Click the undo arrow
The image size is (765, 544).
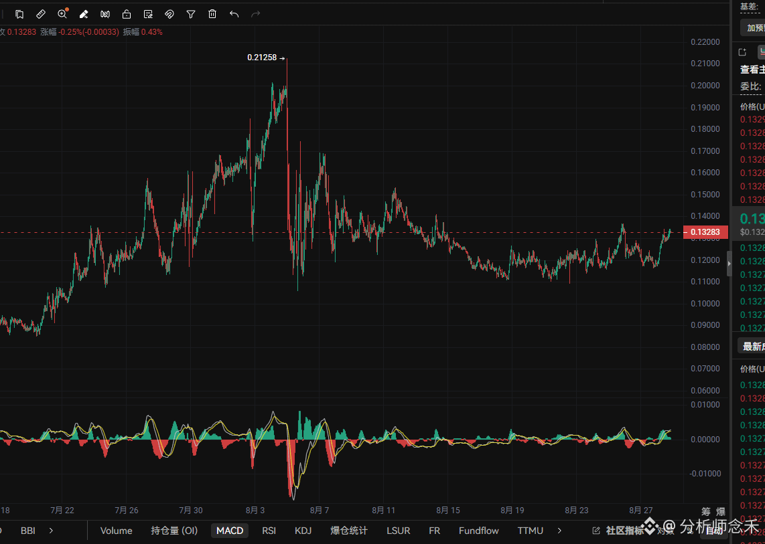point(234,14)
